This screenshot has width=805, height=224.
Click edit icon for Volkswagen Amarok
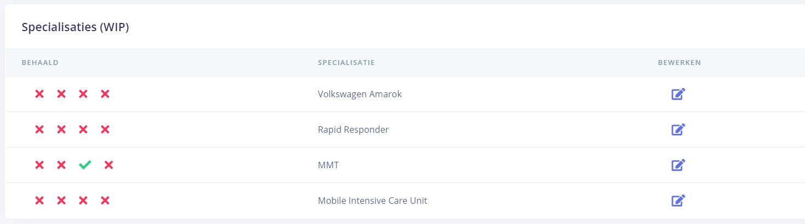[678, 94]
